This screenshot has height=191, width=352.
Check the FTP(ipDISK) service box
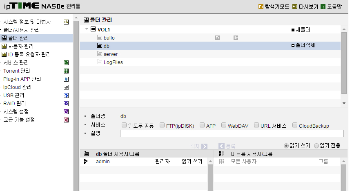162,125
